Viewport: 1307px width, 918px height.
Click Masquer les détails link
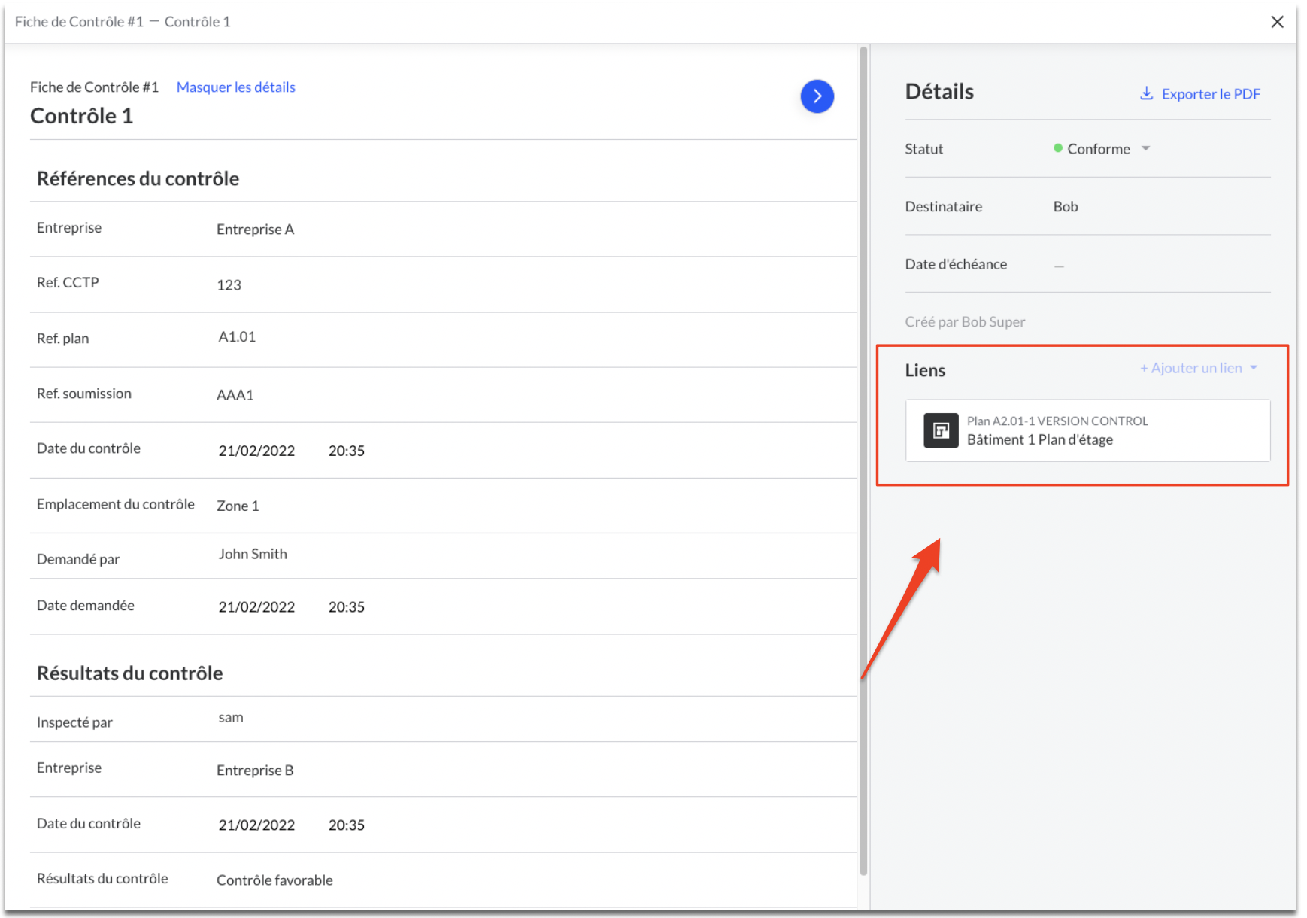click(x=235, y=87)
